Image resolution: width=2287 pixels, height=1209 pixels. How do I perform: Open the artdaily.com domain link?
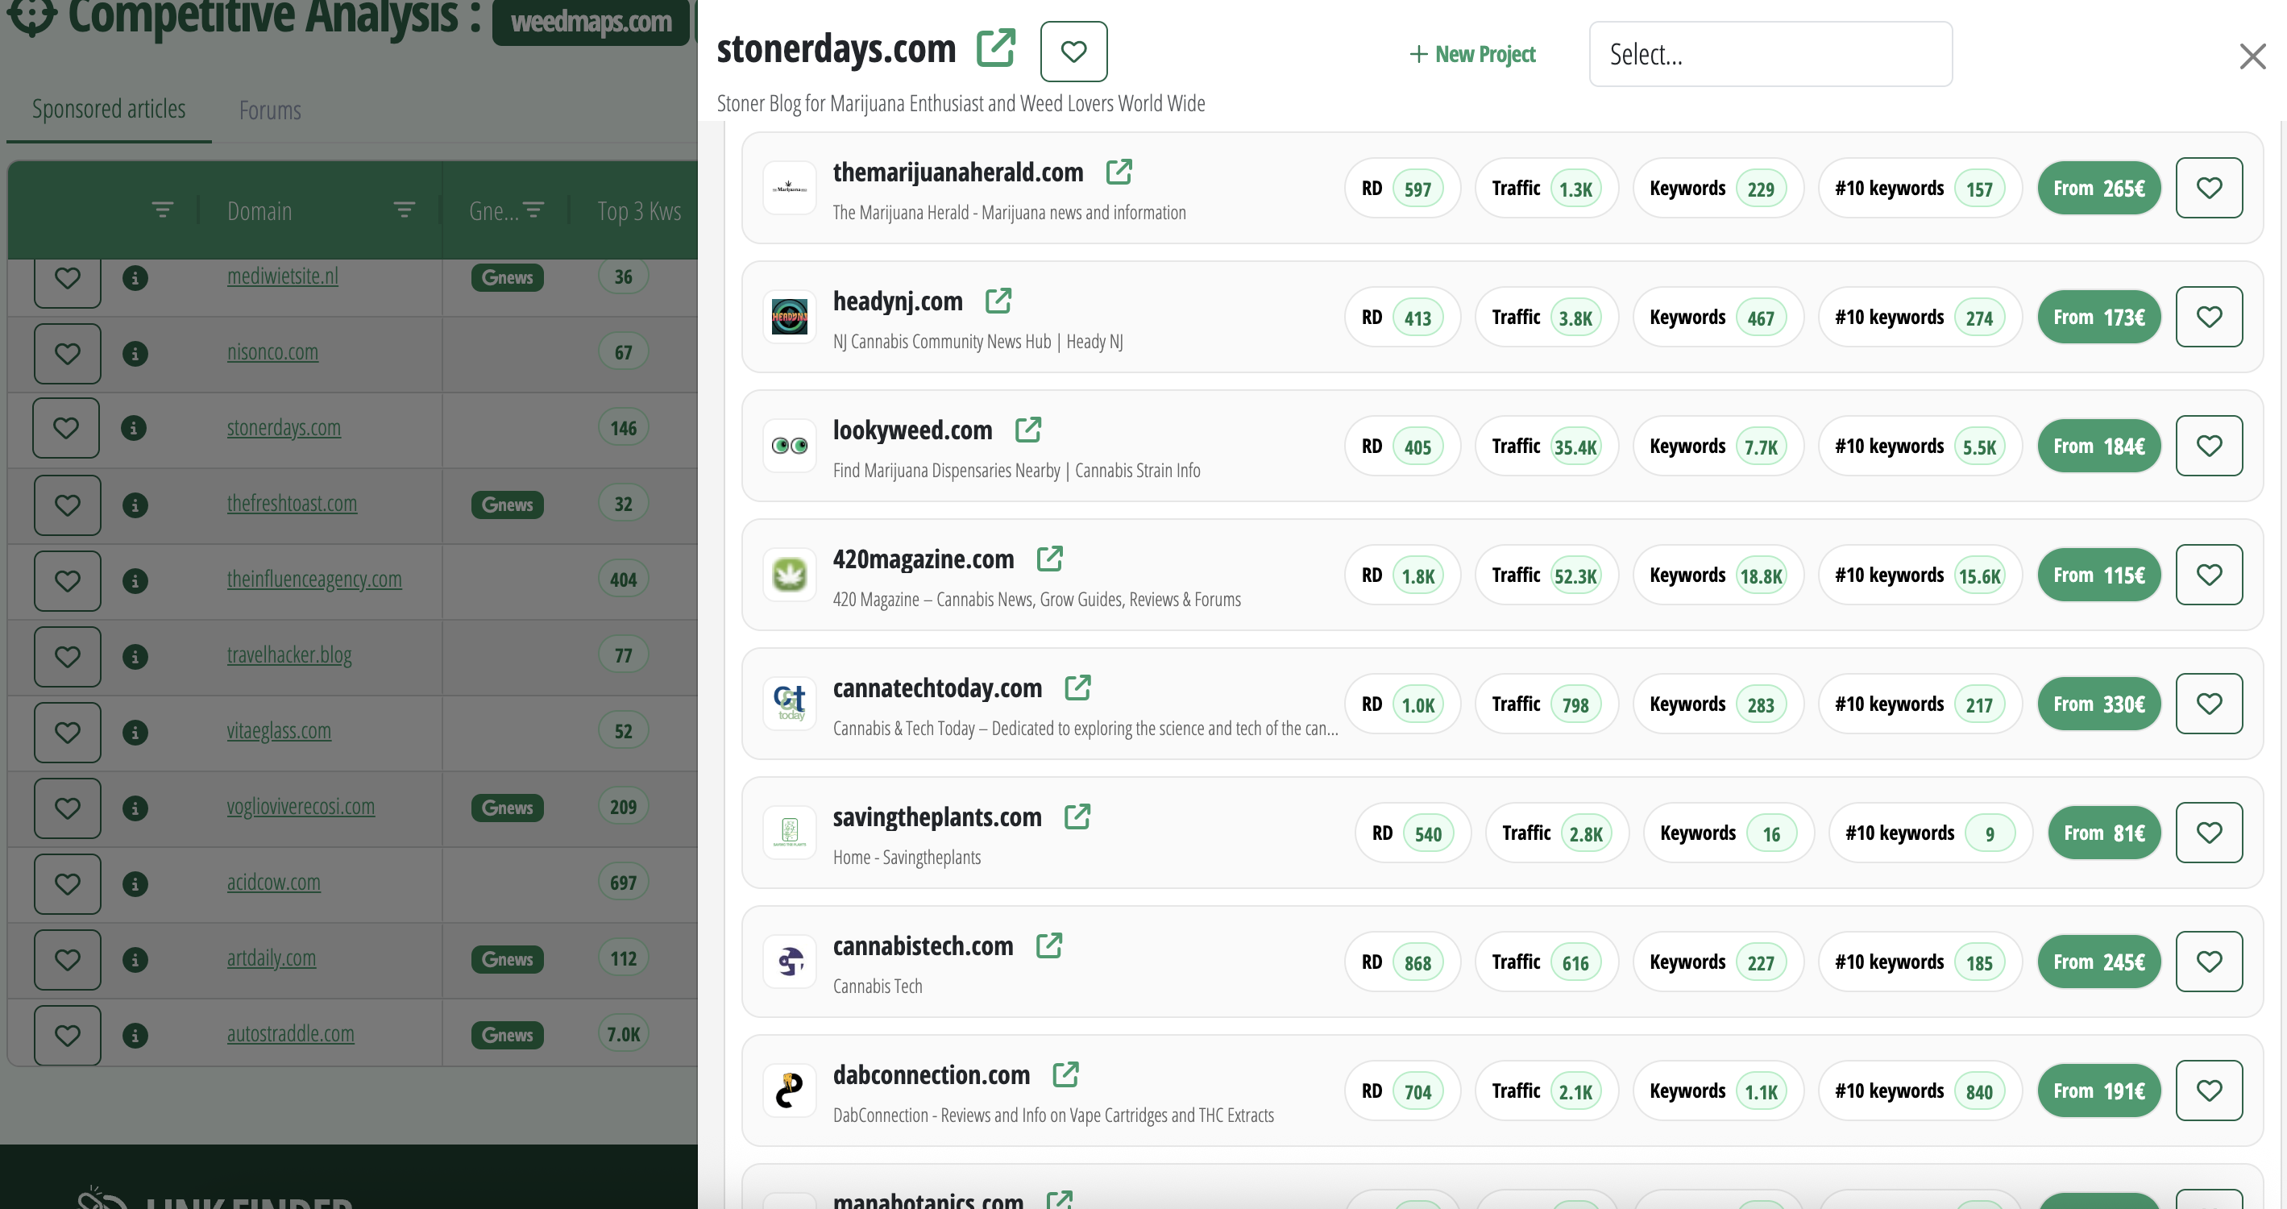point(272,958)
